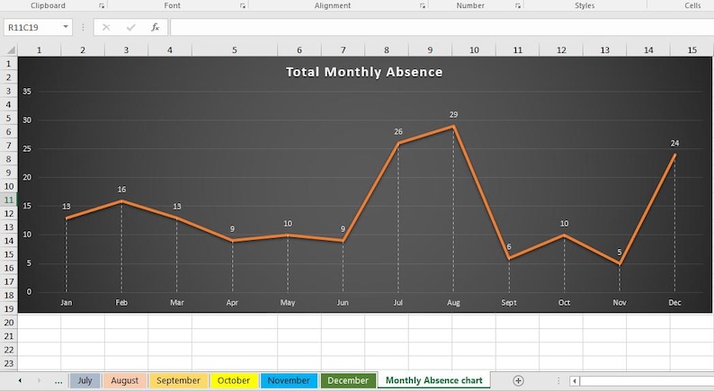Select column header 10

(x=474, y=50)
